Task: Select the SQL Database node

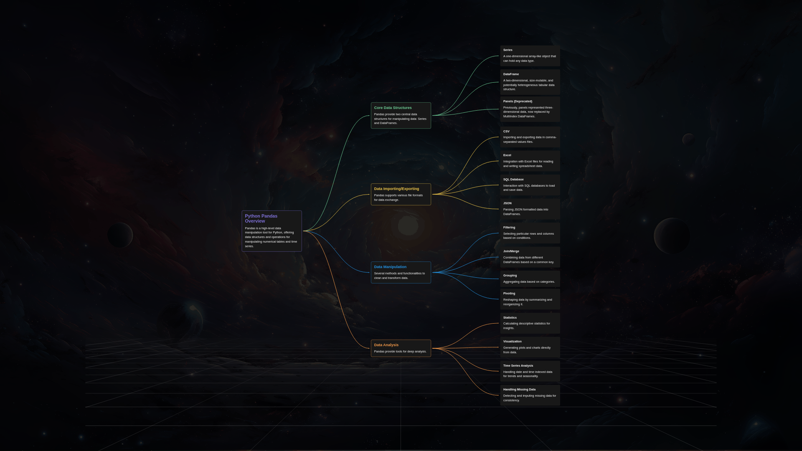Action: tap(530, 185)
